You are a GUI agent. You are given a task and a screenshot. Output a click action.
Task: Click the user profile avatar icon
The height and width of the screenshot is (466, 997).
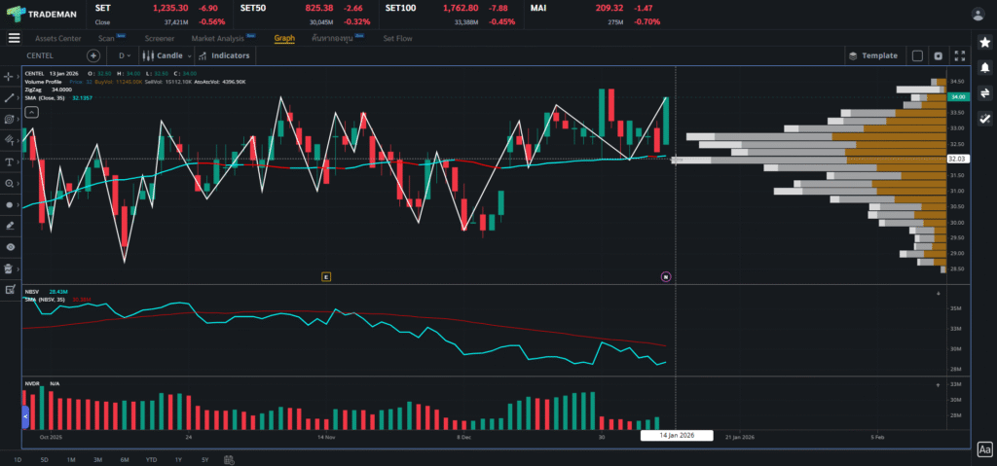click(x=978, y=14)
